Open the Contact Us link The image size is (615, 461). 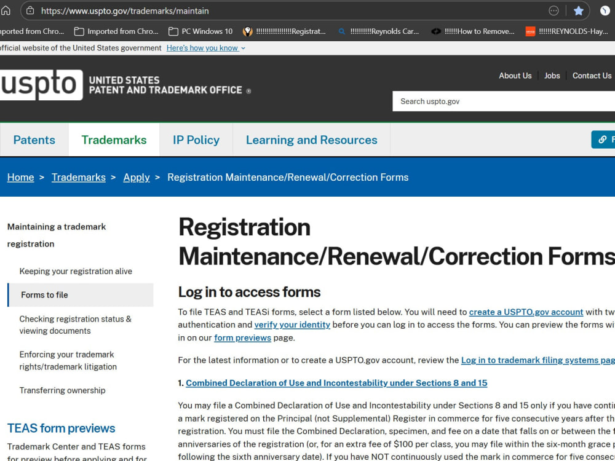pos(592,76)
